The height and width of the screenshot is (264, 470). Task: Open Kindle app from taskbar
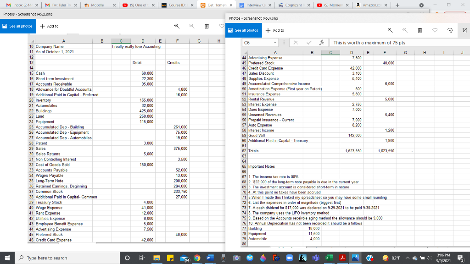(303, 258)
